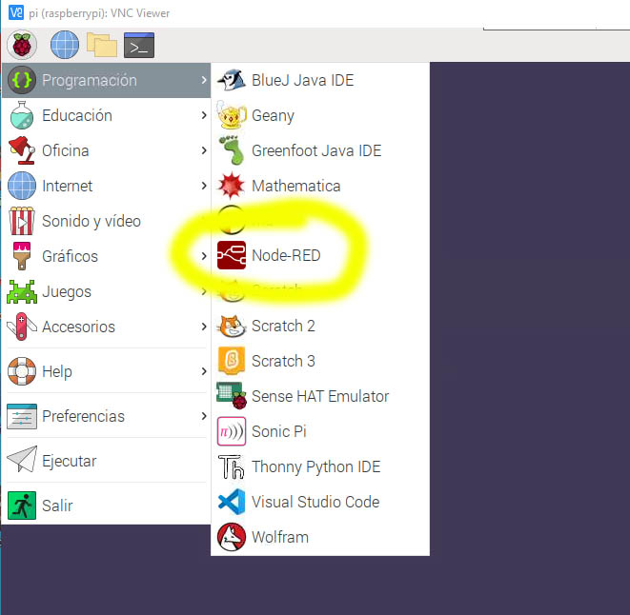Open the Juegos menu category

pyautogui.click(x=107, y=291)
